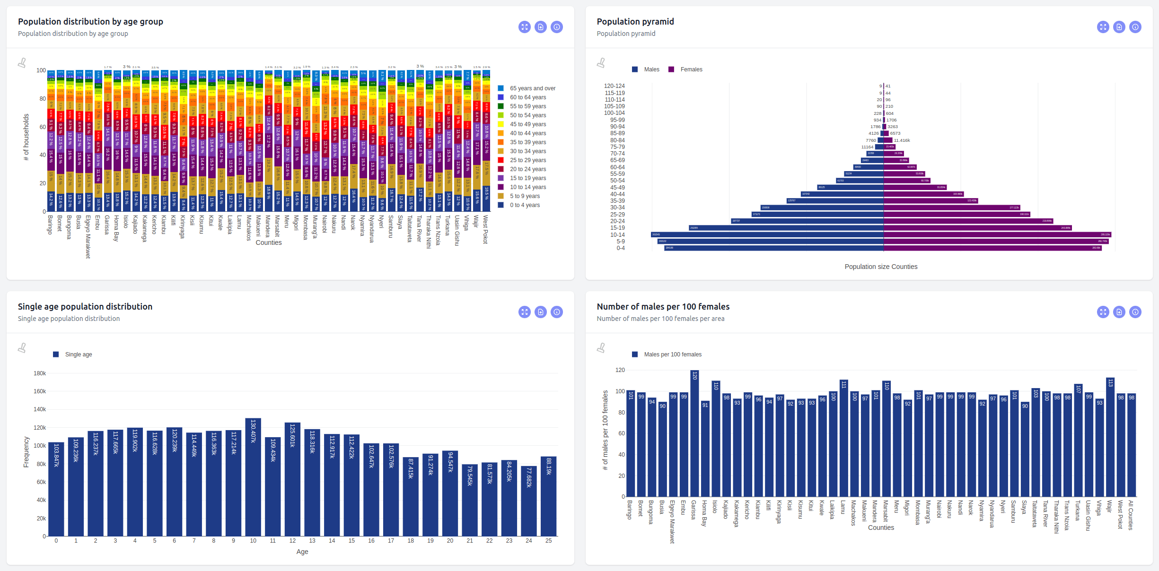Image resolution: width=1159 pixels, height=571 pixels.
Task: Toggle the Males series in the pyramid legend
Action: pyautogui.click(x=645, y=69)
